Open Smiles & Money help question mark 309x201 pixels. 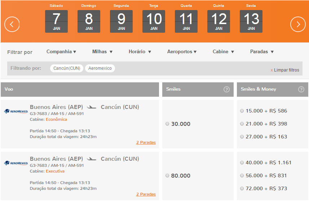tap(301, 90)
